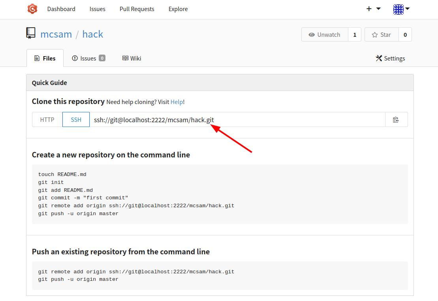Image resolution: width=438 pixels, height=301 pixels.
Task: Open the mcsam owner link
Action: [x=56, y=34]
